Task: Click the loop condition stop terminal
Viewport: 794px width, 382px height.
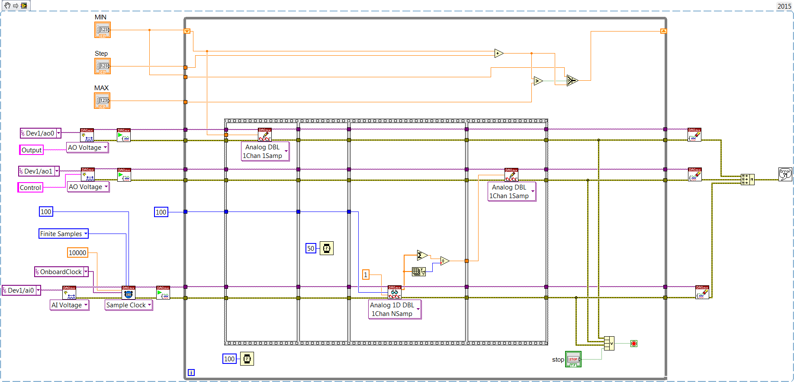Action: click(634, 344)
